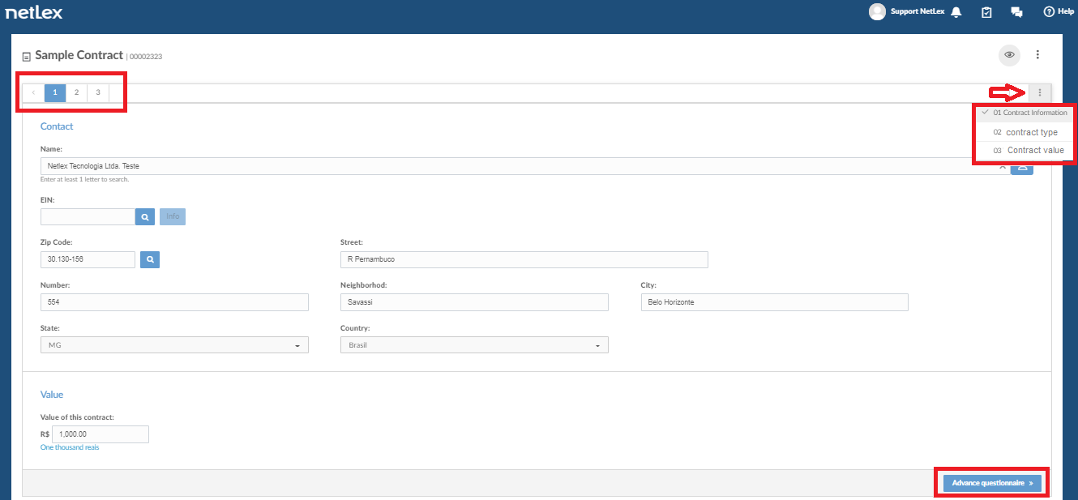This screenshot has height=500, width=1078.
Task: Expand the State dropdown showing MG
Action: [174, 345]
